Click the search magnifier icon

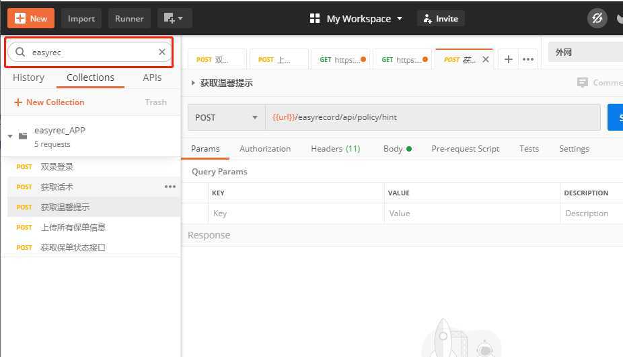point(20,52)
